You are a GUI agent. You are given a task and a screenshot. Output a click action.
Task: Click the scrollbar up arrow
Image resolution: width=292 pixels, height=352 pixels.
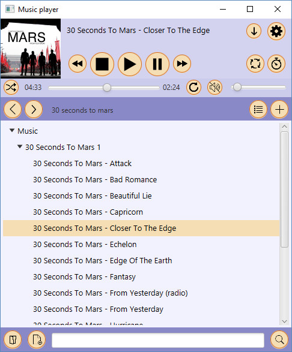[x=284, y=127]
